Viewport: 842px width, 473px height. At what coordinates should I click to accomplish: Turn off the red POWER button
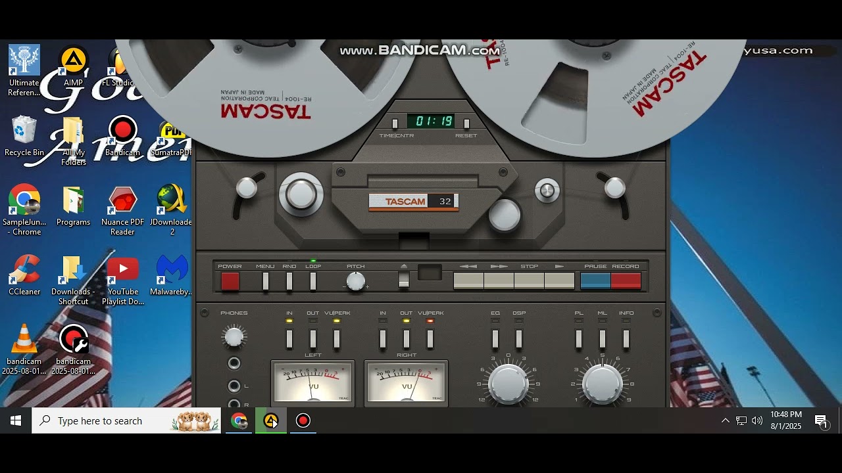pos(230,281)
